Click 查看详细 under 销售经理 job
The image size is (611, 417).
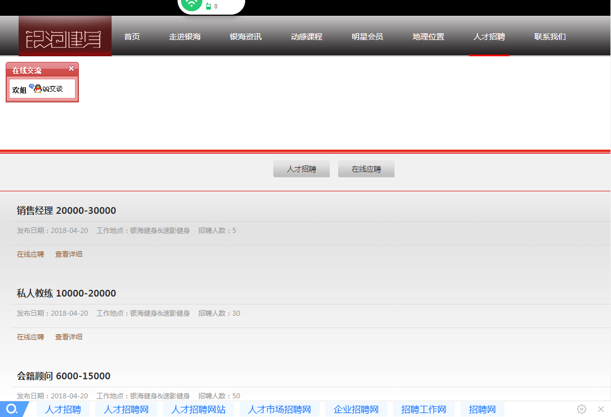pyautogui.click(x=69, y=254)
